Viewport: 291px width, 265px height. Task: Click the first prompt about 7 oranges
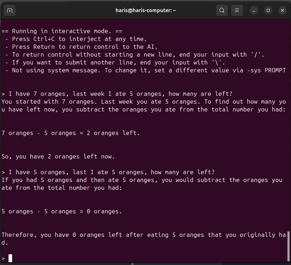[117, 94]
